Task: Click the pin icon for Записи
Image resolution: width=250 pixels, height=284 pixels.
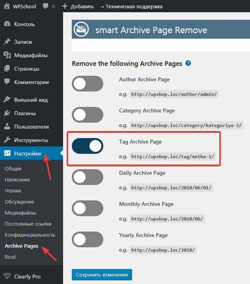Action: pyautogui.click(x=7, y=42)
